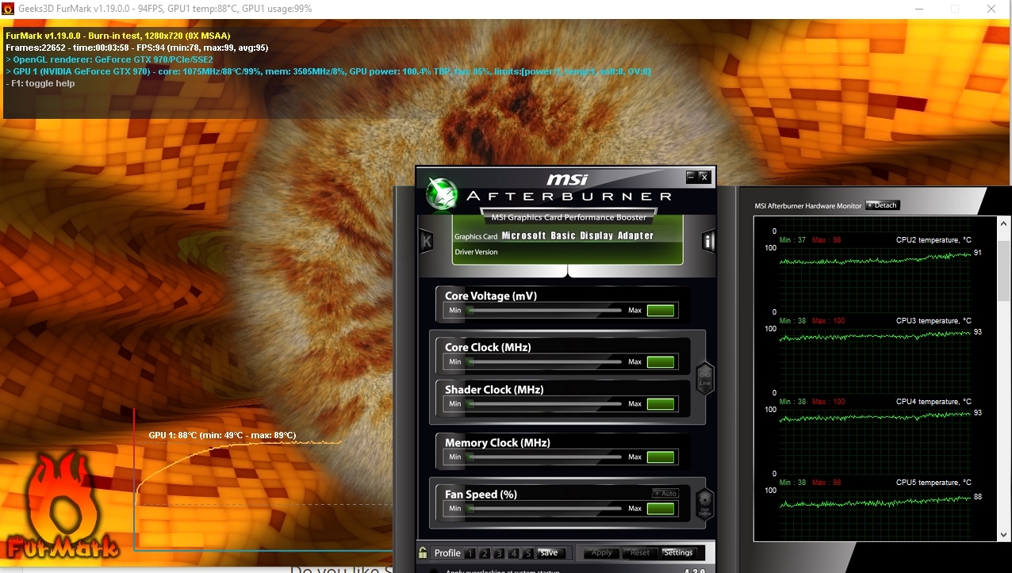Click the 'CPU5 temperature, °C' label
This screenshot has height=573, width=1012.
pyautogui.click(x=933, y=482)
